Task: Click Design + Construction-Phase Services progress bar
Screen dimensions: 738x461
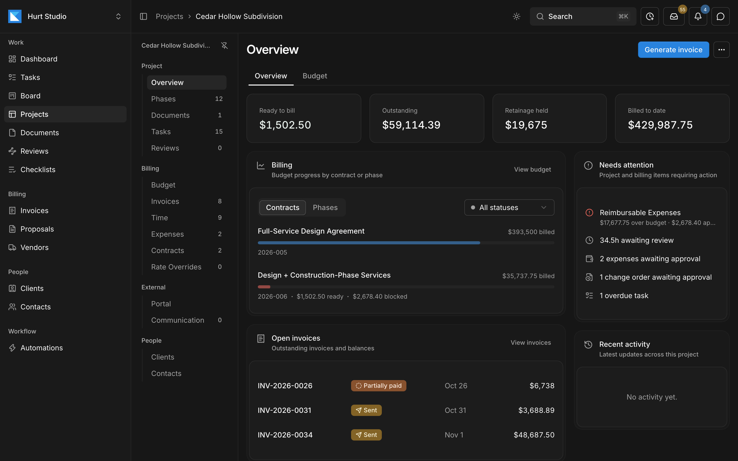Action: [x=406, y=287]
